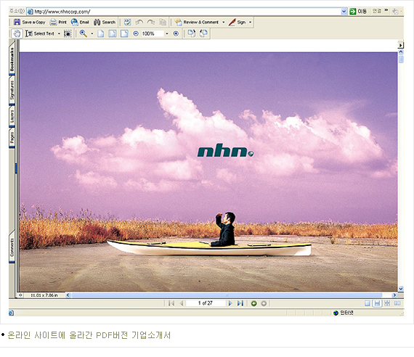Expand the Sign dropdown arrow

tap(250, 22)
